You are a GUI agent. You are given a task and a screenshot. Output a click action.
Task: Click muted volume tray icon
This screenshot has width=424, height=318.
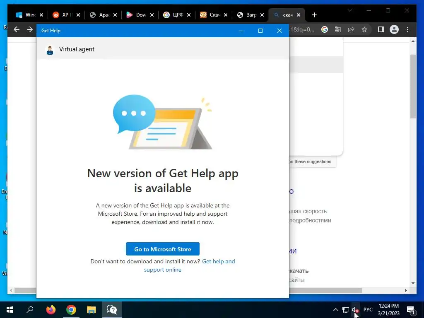pyautogui.click(x=355, y=310)
